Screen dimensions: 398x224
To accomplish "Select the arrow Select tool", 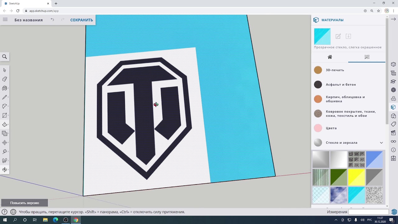I will click(x=5, y=70).
